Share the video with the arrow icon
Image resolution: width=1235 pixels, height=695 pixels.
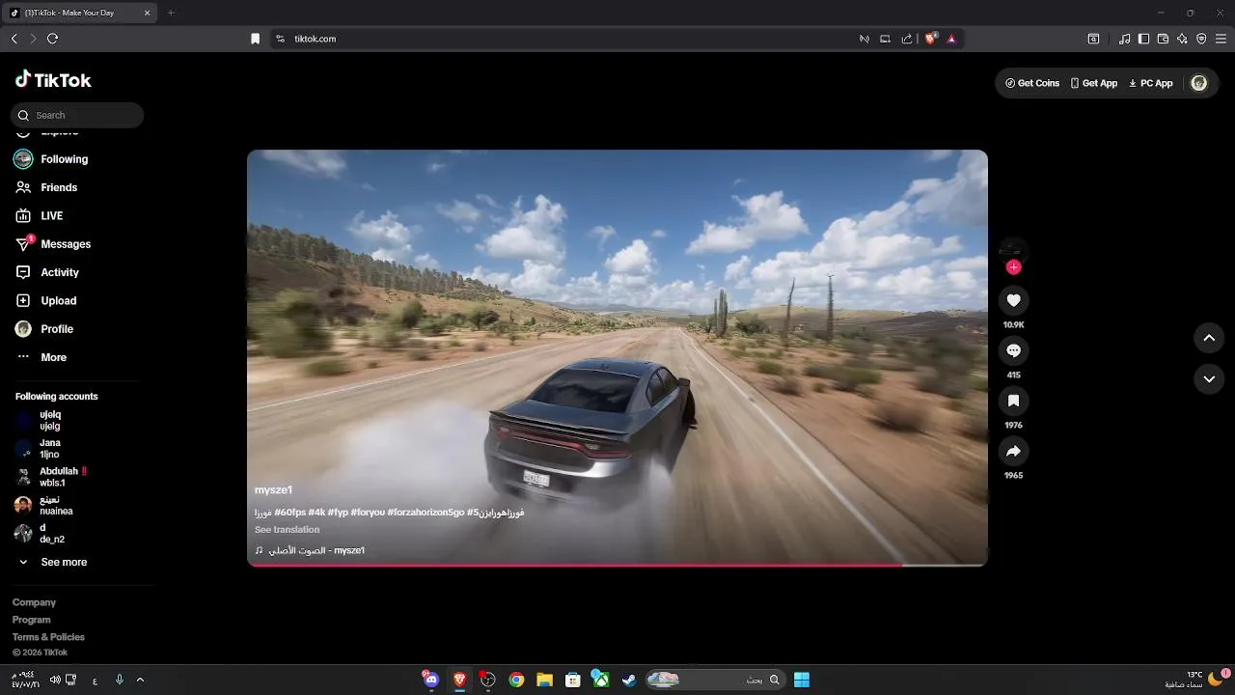click(1013, 451)
